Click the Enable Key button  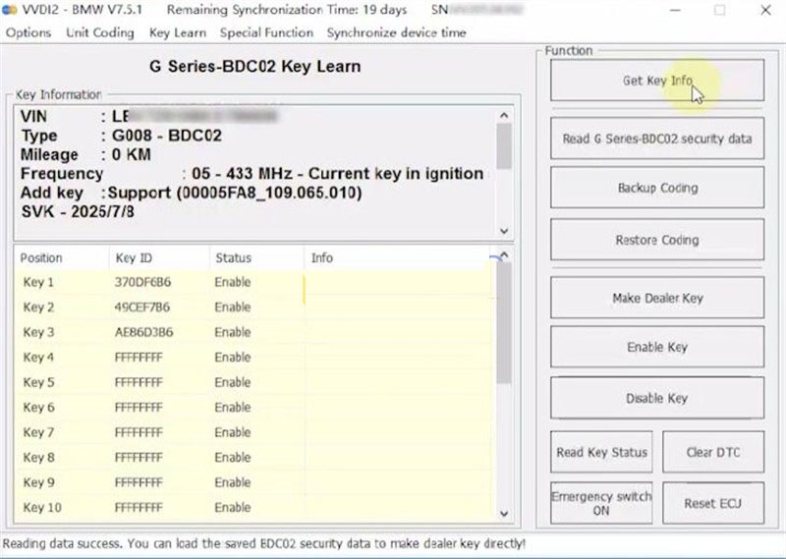[657, 347]
